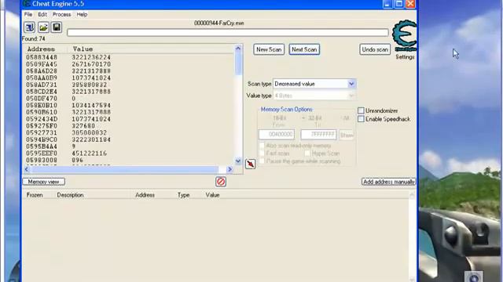This screenshot has width=503, height=282.
Task: Toggle the Hyper Scan checkbox
Action: click(x=307, y=154)
